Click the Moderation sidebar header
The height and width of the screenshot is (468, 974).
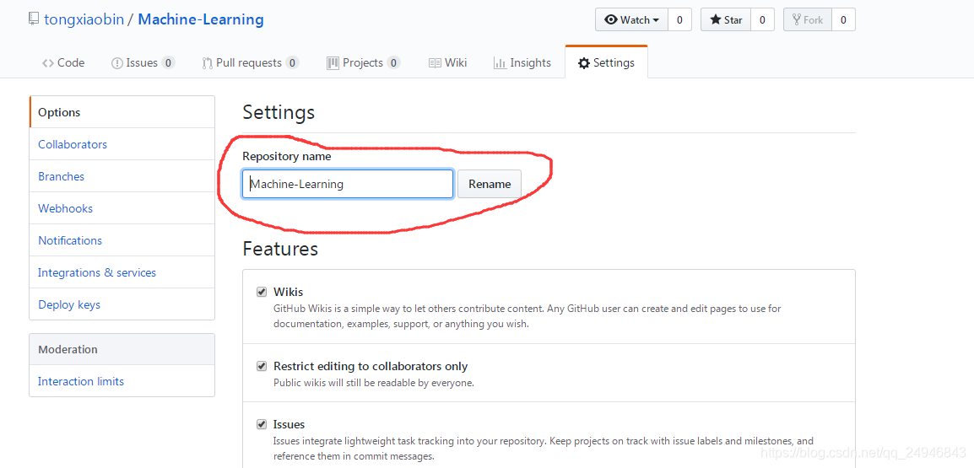(x=122, y=349)
